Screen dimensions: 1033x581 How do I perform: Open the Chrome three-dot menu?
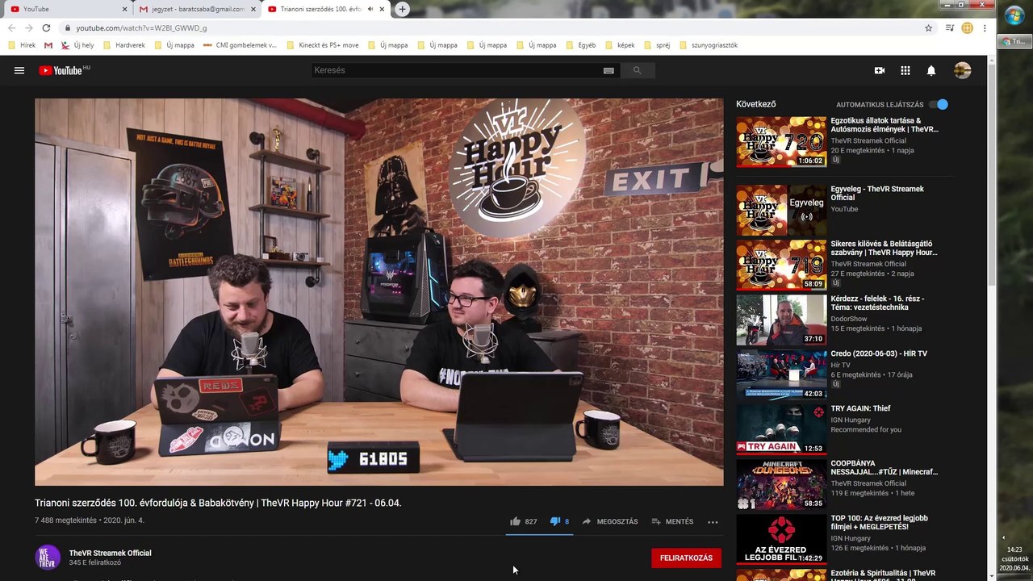(985, 27)
